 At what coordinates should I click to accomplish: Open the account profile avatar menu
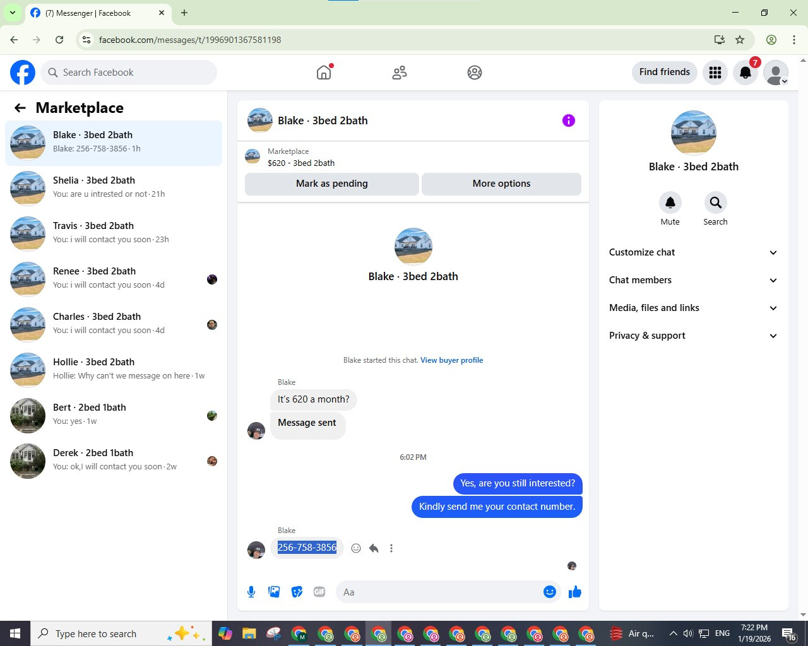pyautogui.click(x=776, y=73)
